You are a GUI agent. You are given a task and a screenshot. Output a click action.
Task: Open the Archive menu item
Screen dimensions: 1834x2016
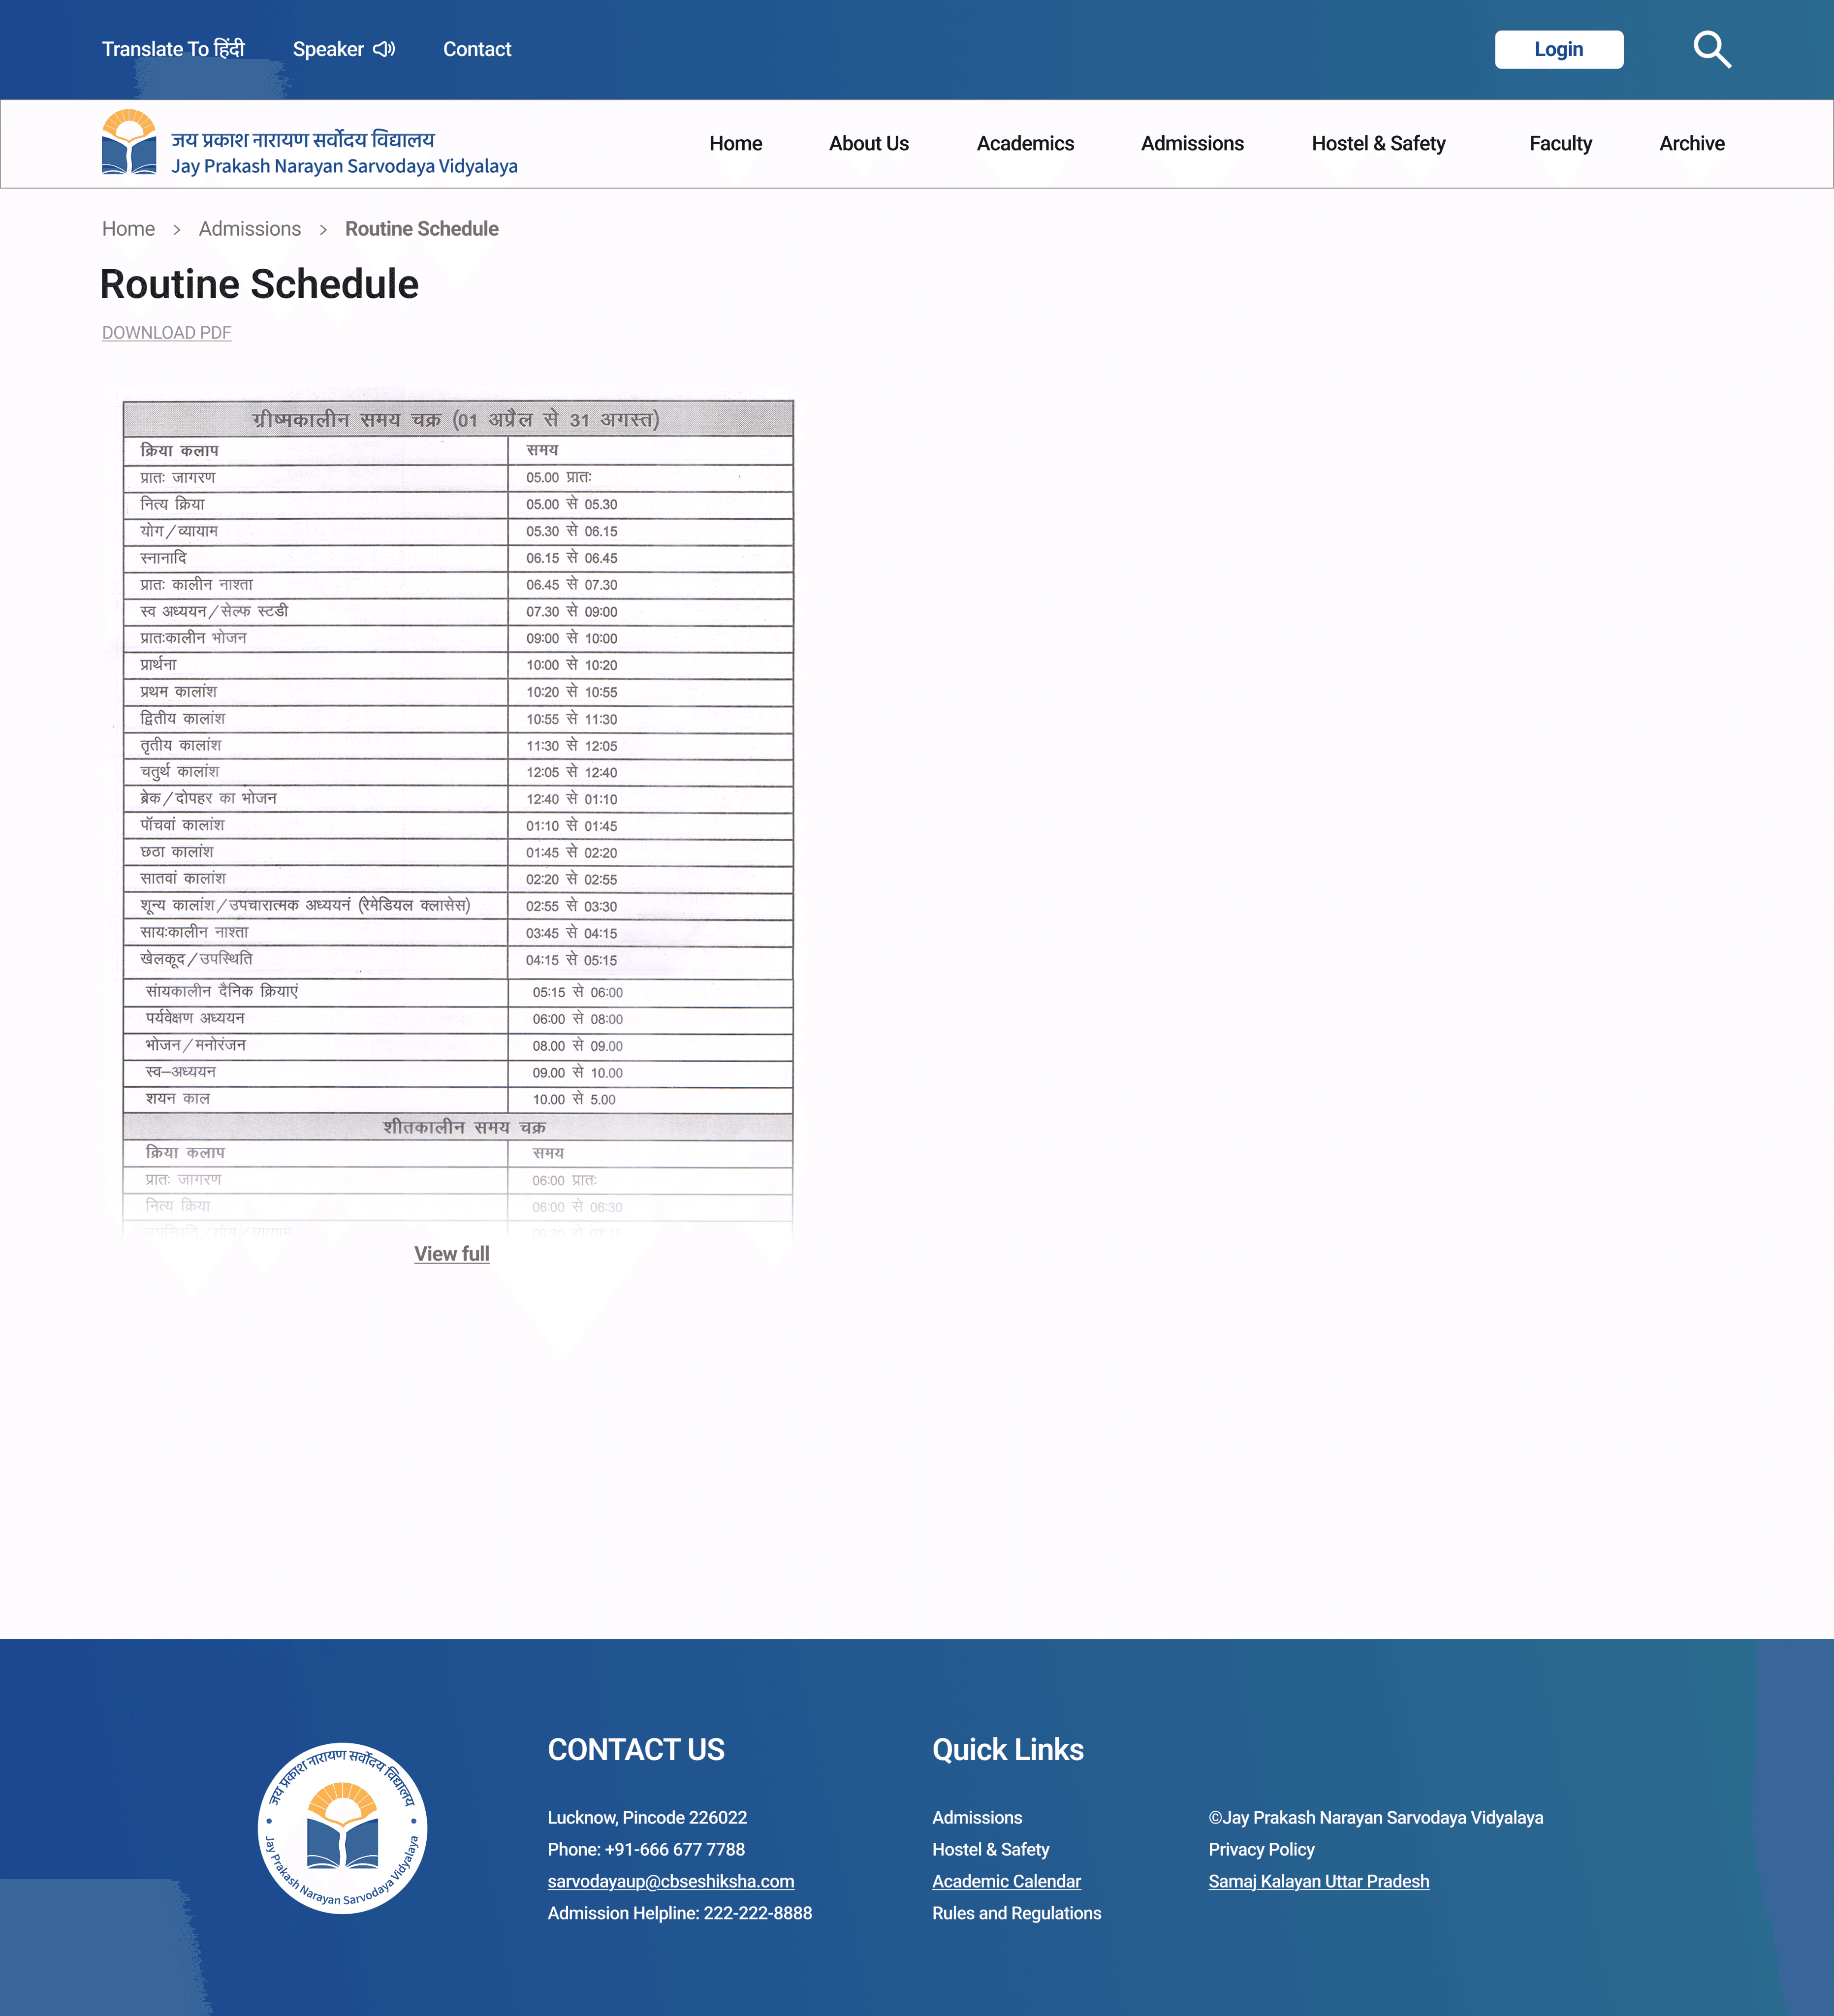1691,143
